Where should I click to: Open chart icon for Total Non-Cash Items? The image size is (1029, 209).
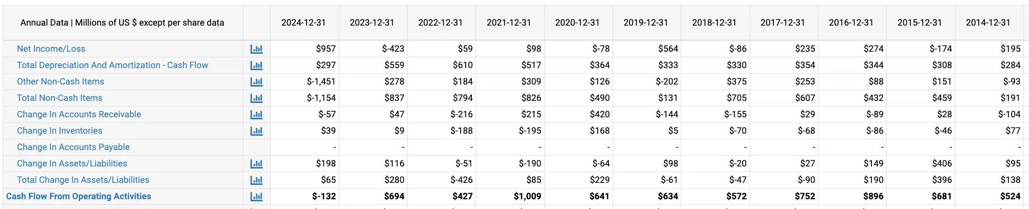[256, 98]
